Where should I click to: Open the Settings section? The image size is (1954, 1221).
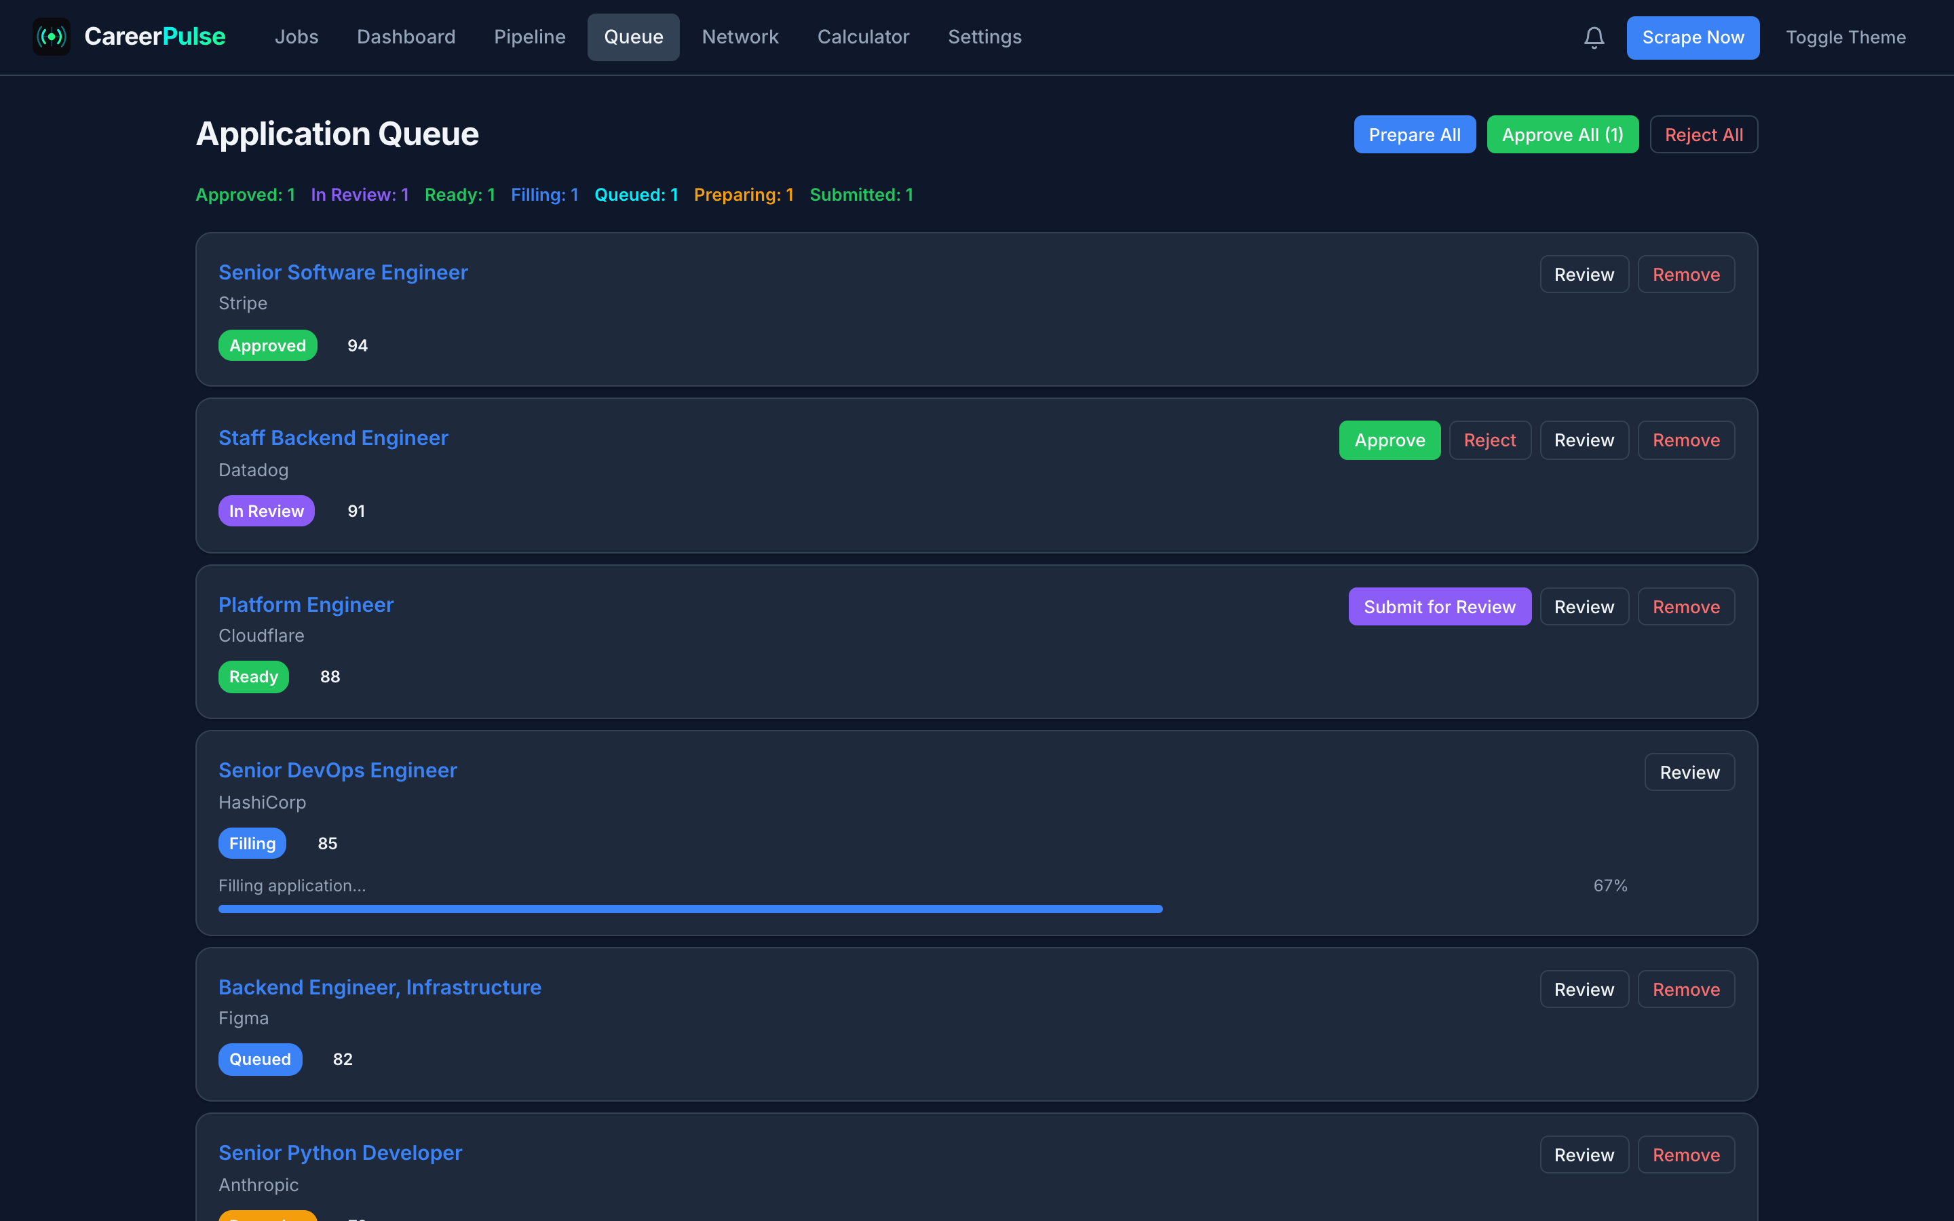point(984,37)
